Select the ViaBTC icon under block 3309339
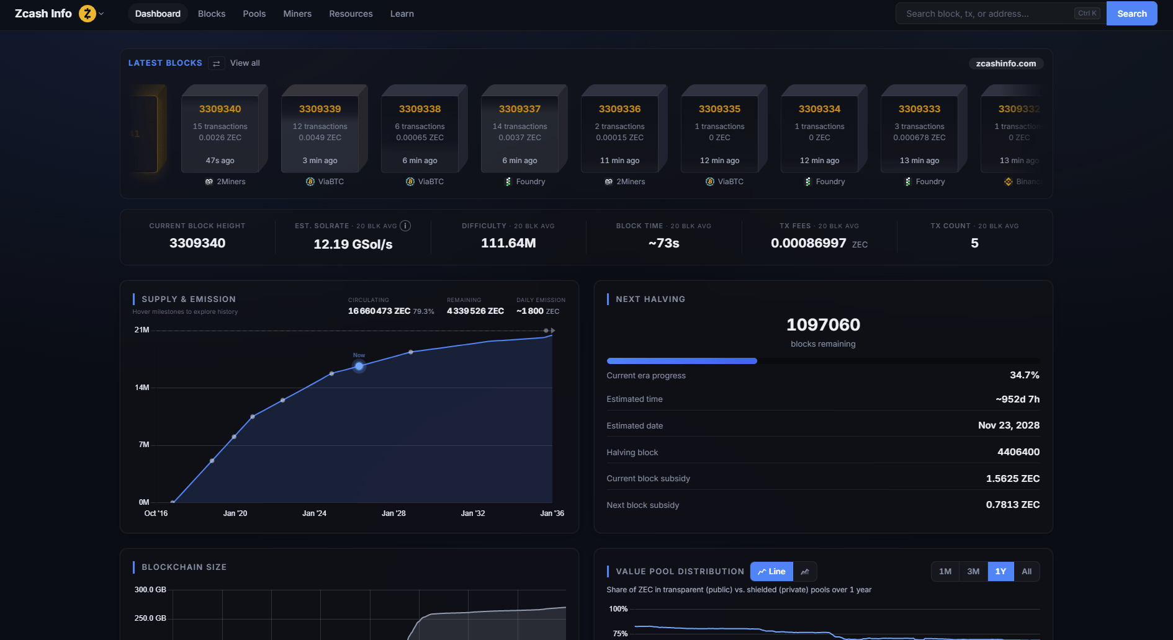Viewport: 1173px width, 640px height. pyautogui.click(x=310, y=182)
